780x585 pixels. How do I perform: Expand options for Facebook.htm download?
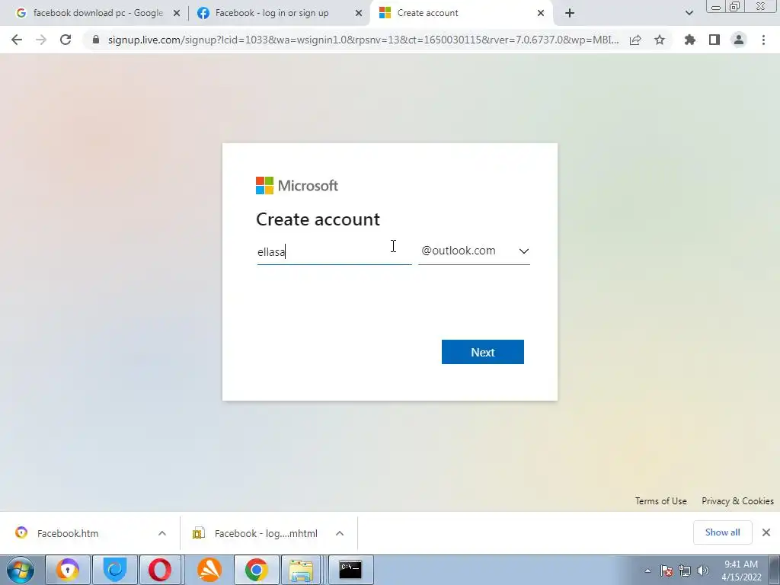[162, 533]
